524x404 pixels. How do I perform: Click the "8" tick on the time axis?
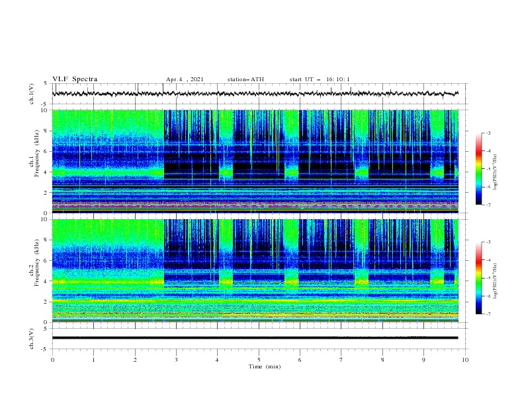(x=382, y=360)
